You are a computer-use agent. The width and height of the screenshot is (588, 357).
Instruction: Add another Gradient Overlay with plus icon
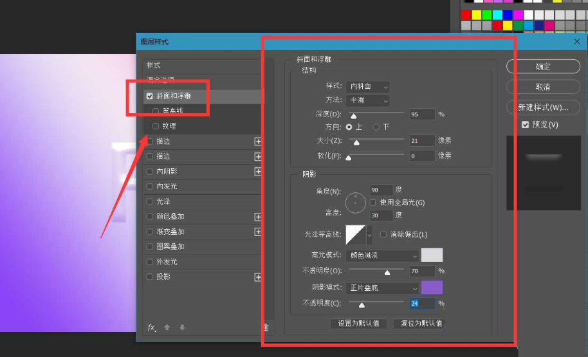pos(258,232)
